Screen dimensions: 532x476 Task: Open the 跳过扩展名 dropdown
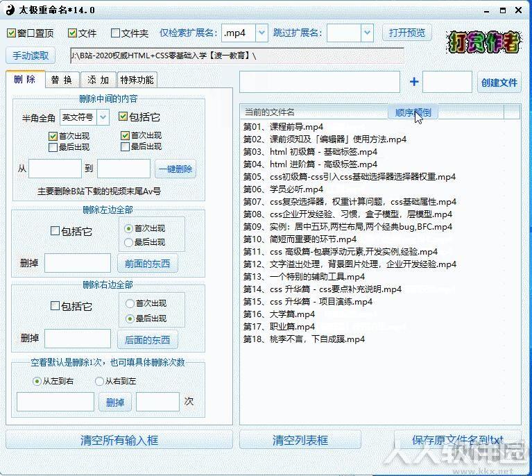tap(367, 33)
